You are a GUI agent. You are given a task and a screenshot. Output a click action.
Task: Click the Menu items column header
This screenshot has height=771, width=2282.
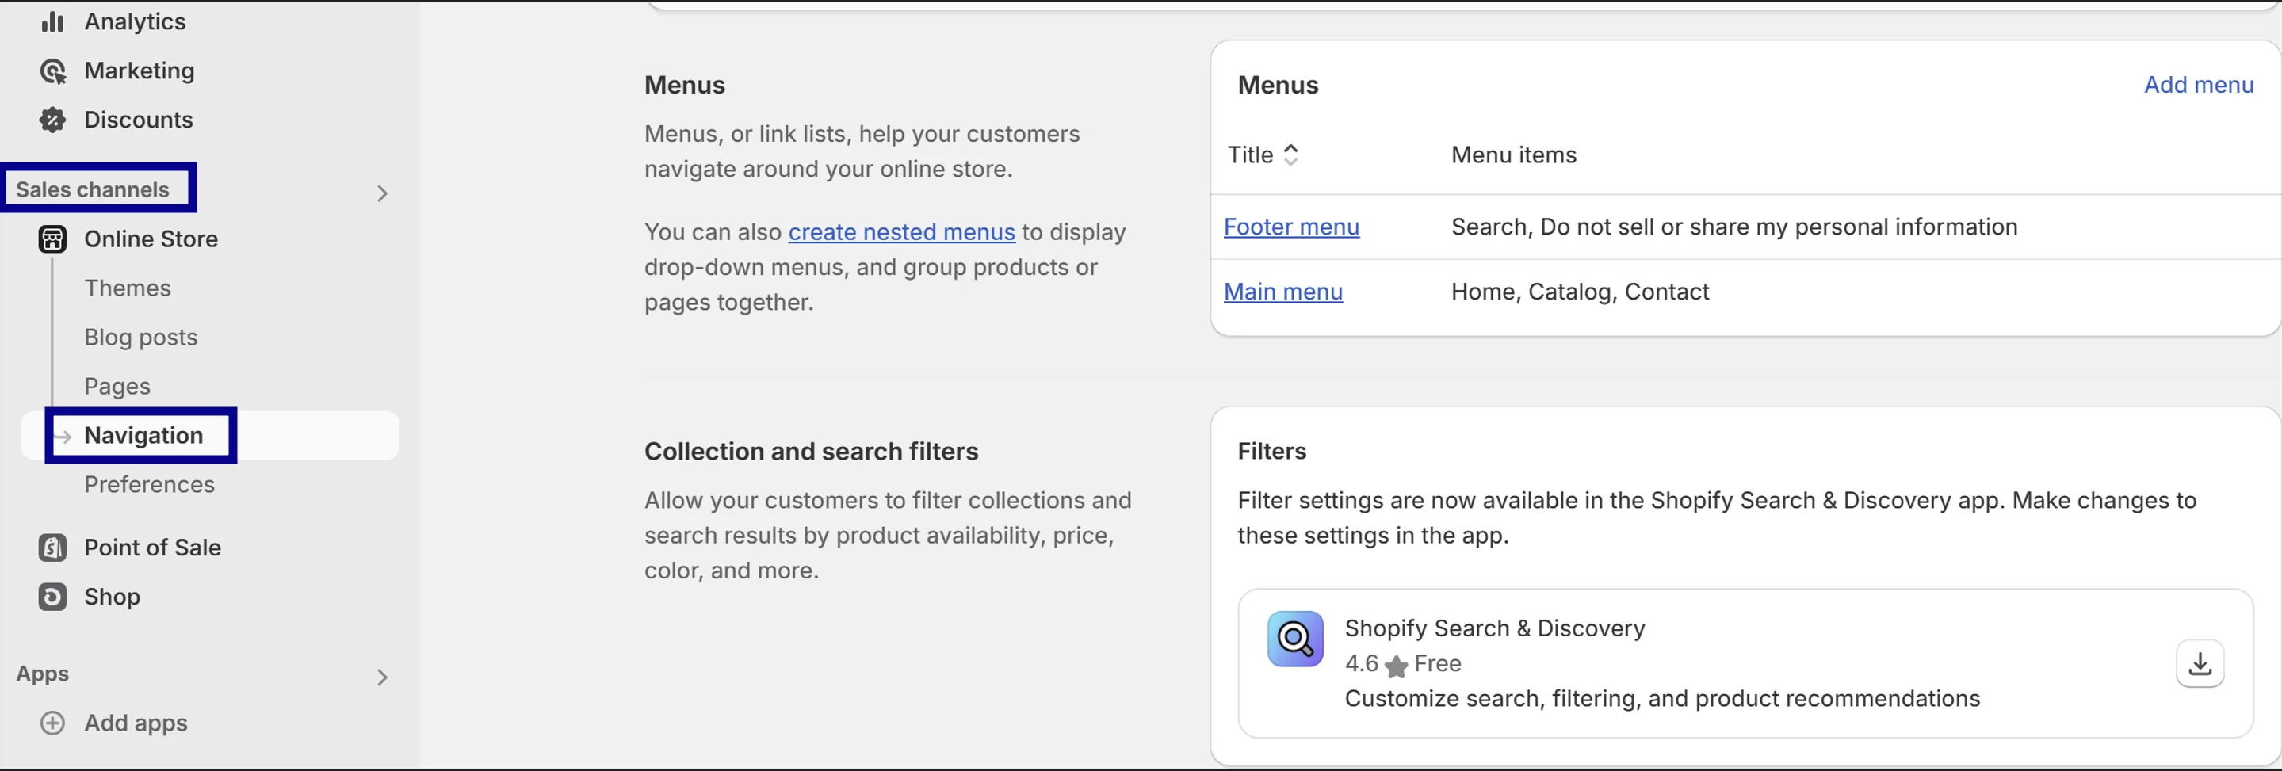[x=1513, y=155]
